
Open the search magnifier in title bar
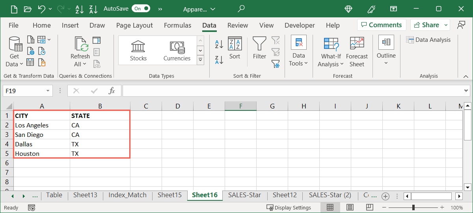coord(241,9)
